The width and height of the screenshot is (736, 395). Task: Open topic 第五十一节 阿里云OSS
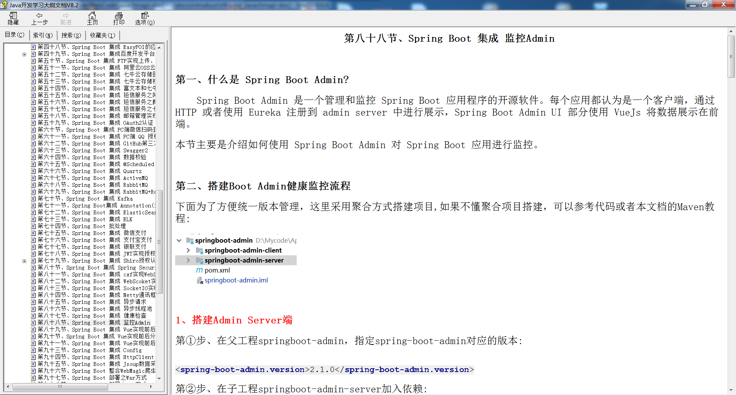point(97,68)
